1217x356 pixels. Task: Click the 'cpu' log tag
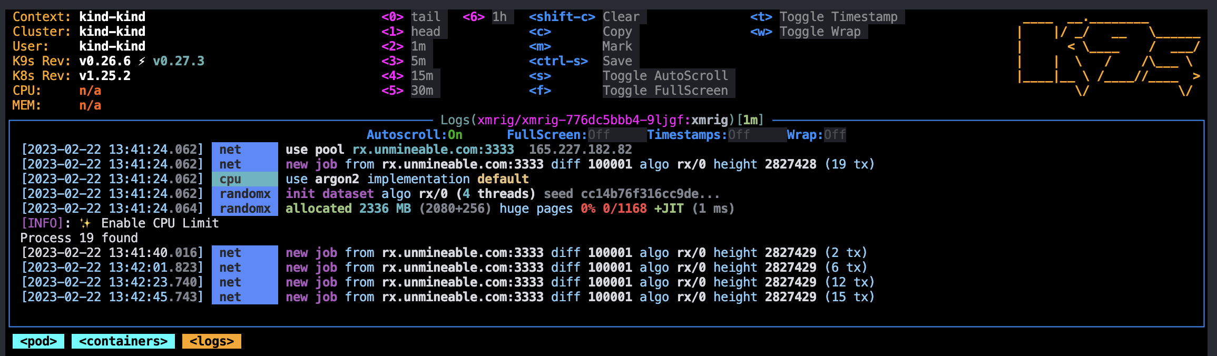tap(245, 179)
